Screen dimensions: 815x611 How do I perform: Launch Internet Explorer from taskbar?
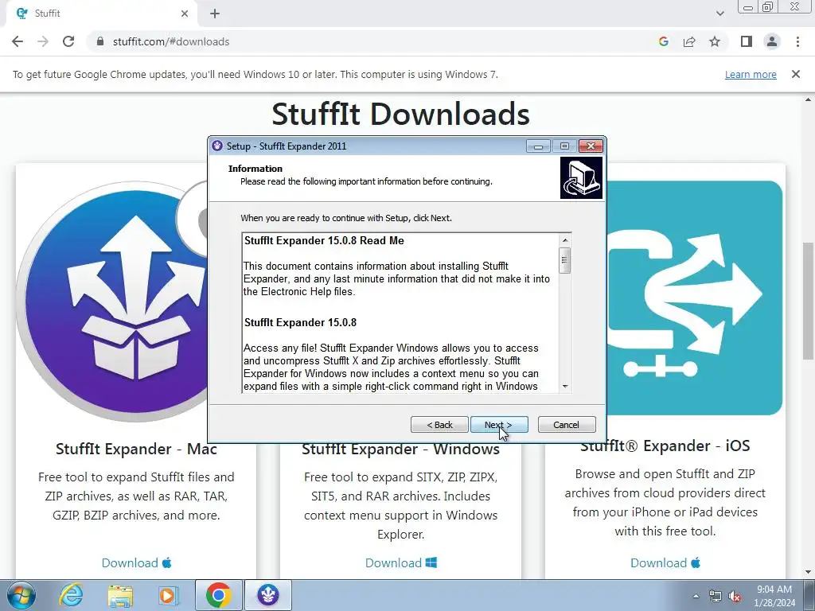pyautogui.click(x=70, y=595)
